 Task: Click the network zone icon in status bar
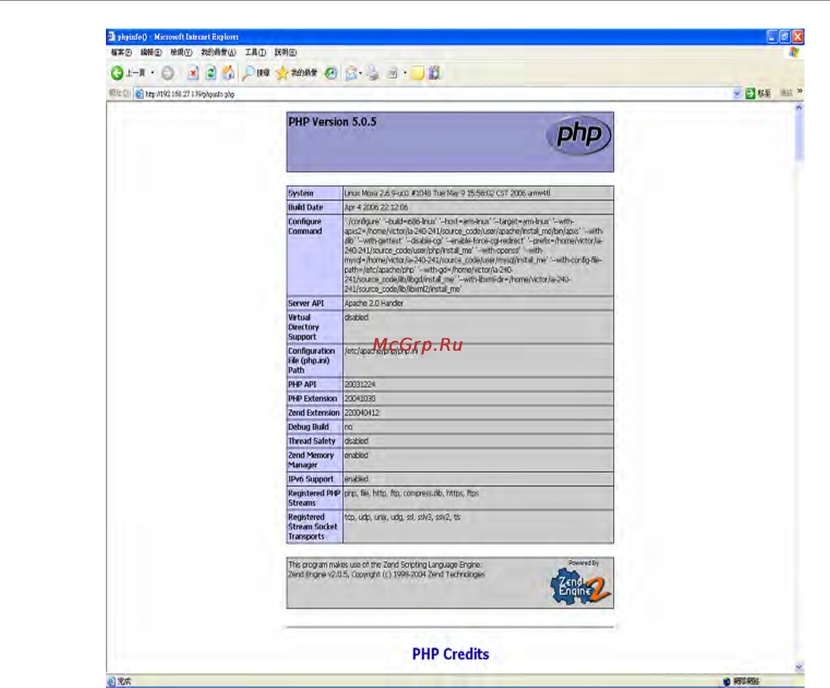point(726,681)
